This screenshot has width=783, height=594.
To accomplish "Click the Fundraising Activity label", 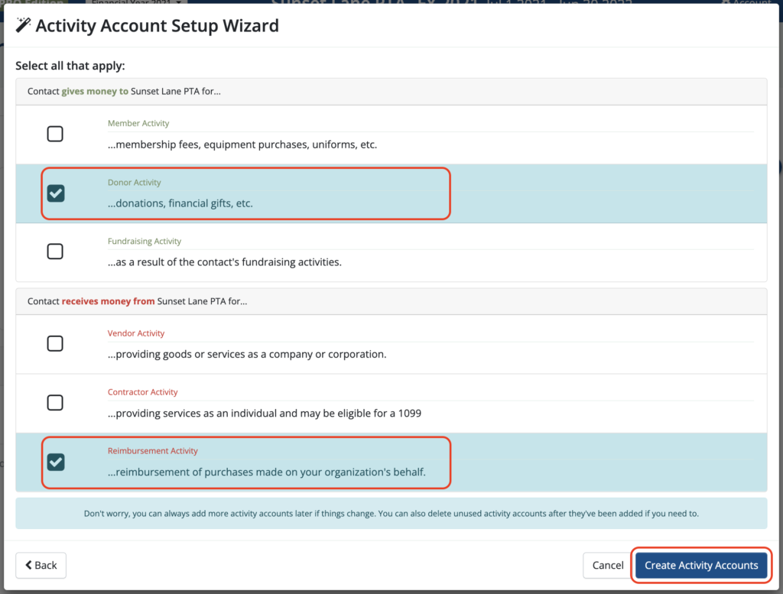I will click(145, 241).
